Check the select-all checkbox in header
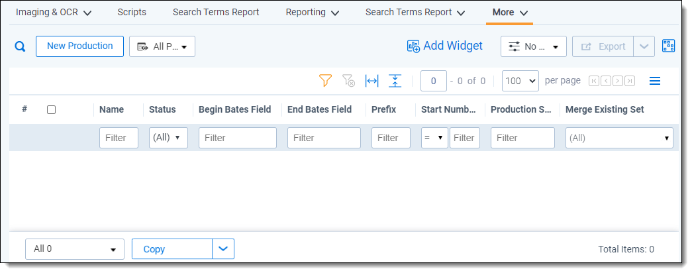The image size is (692, 273). [x=51, y=109]
